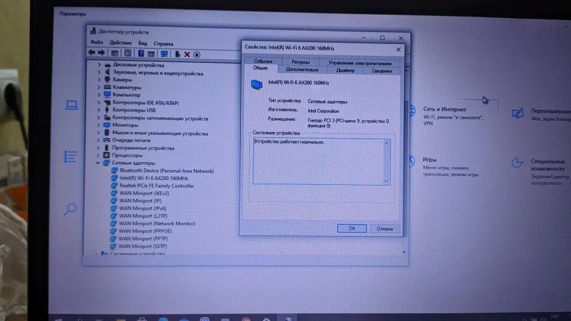This screenshot has width=571, height=321.
Task: Select WAN Miniport (L2TP)
Action: [143, 216]
